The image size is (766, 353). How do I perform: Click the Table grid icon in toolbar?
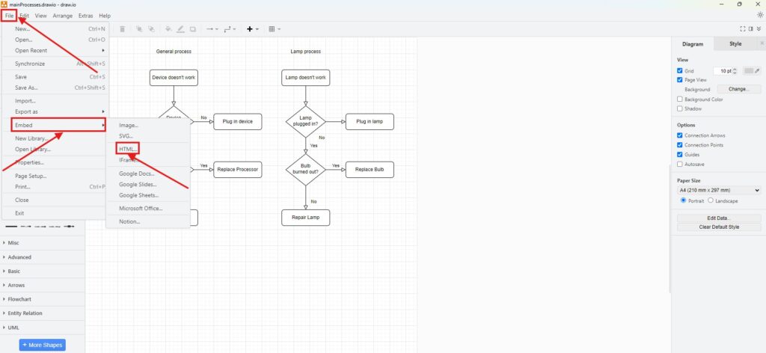click(272, 29)
